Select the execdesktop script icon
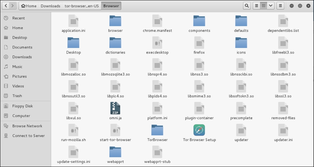The image size is (314, 167). (x=157, y=43)
